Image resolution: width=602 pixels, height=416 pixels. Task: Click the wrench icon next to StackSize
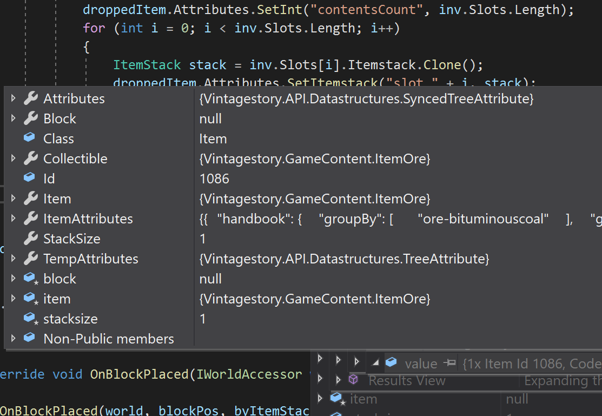(30, 239)
